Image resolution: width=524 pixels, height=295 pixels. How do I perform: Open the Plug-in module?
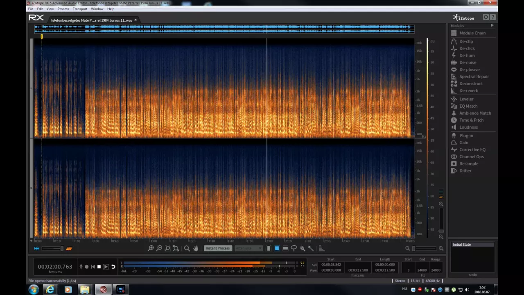click(462, 136)
